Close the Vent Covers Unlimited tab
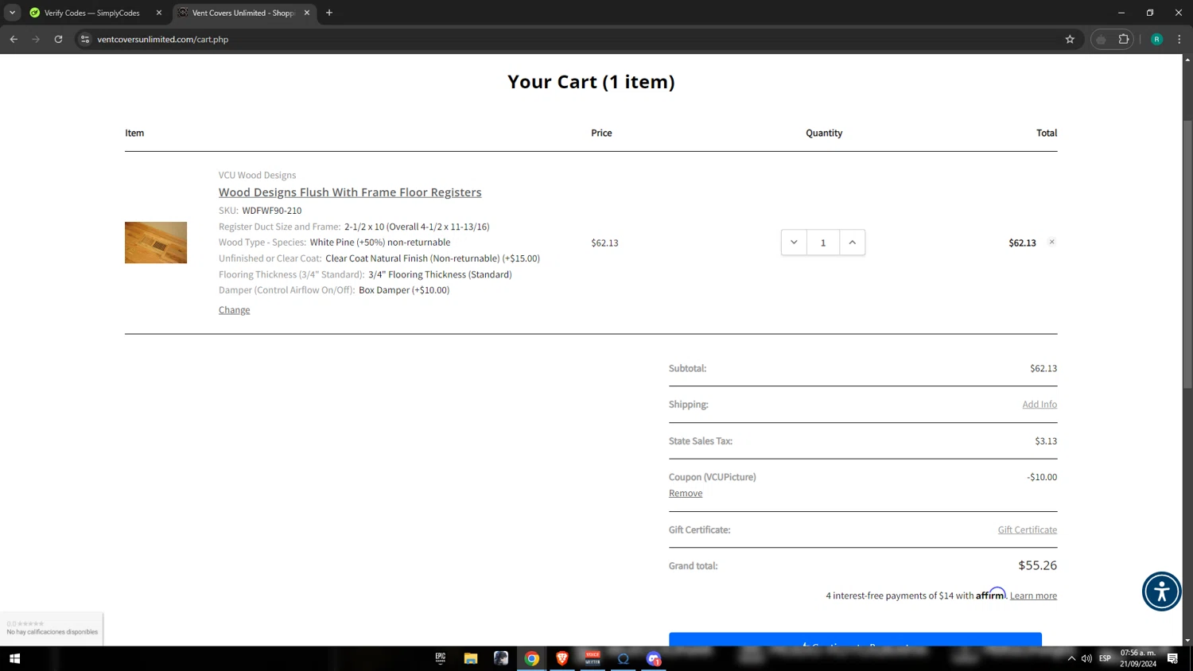The width and height of the screenshot is (1193, 671). [x=307, y=13]
